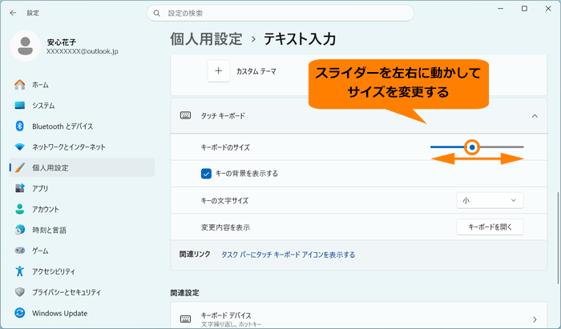Maximize the settings window
Viewport: 561px width, 329px height.
click(x=524, y=9)
